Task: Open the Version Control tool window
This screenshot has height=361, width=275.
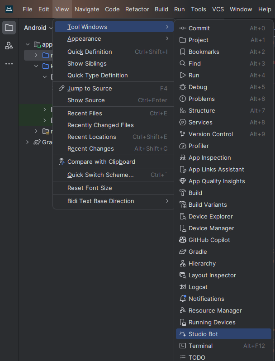Action: point(223,134)
